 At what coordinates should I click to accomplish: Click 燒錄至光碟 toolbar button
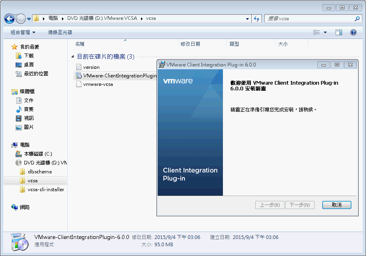(x=60, y=32)
